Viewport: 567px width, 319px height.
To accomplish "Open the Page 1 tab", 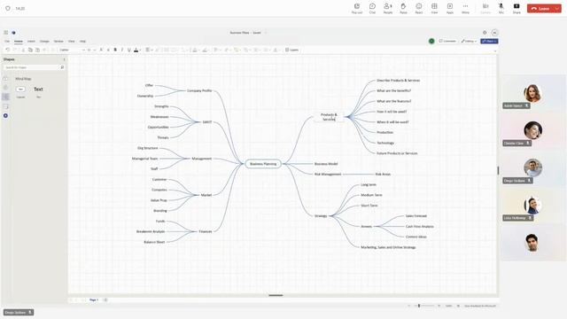I will click(x=94, y=300).
